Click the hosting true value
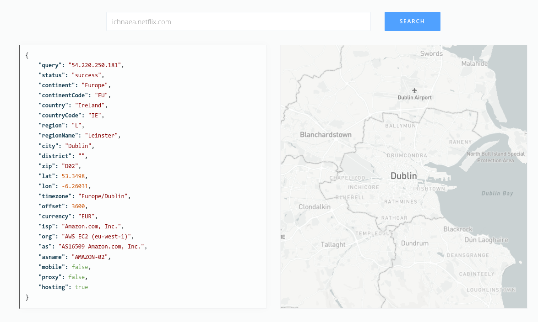 point(82,287)
